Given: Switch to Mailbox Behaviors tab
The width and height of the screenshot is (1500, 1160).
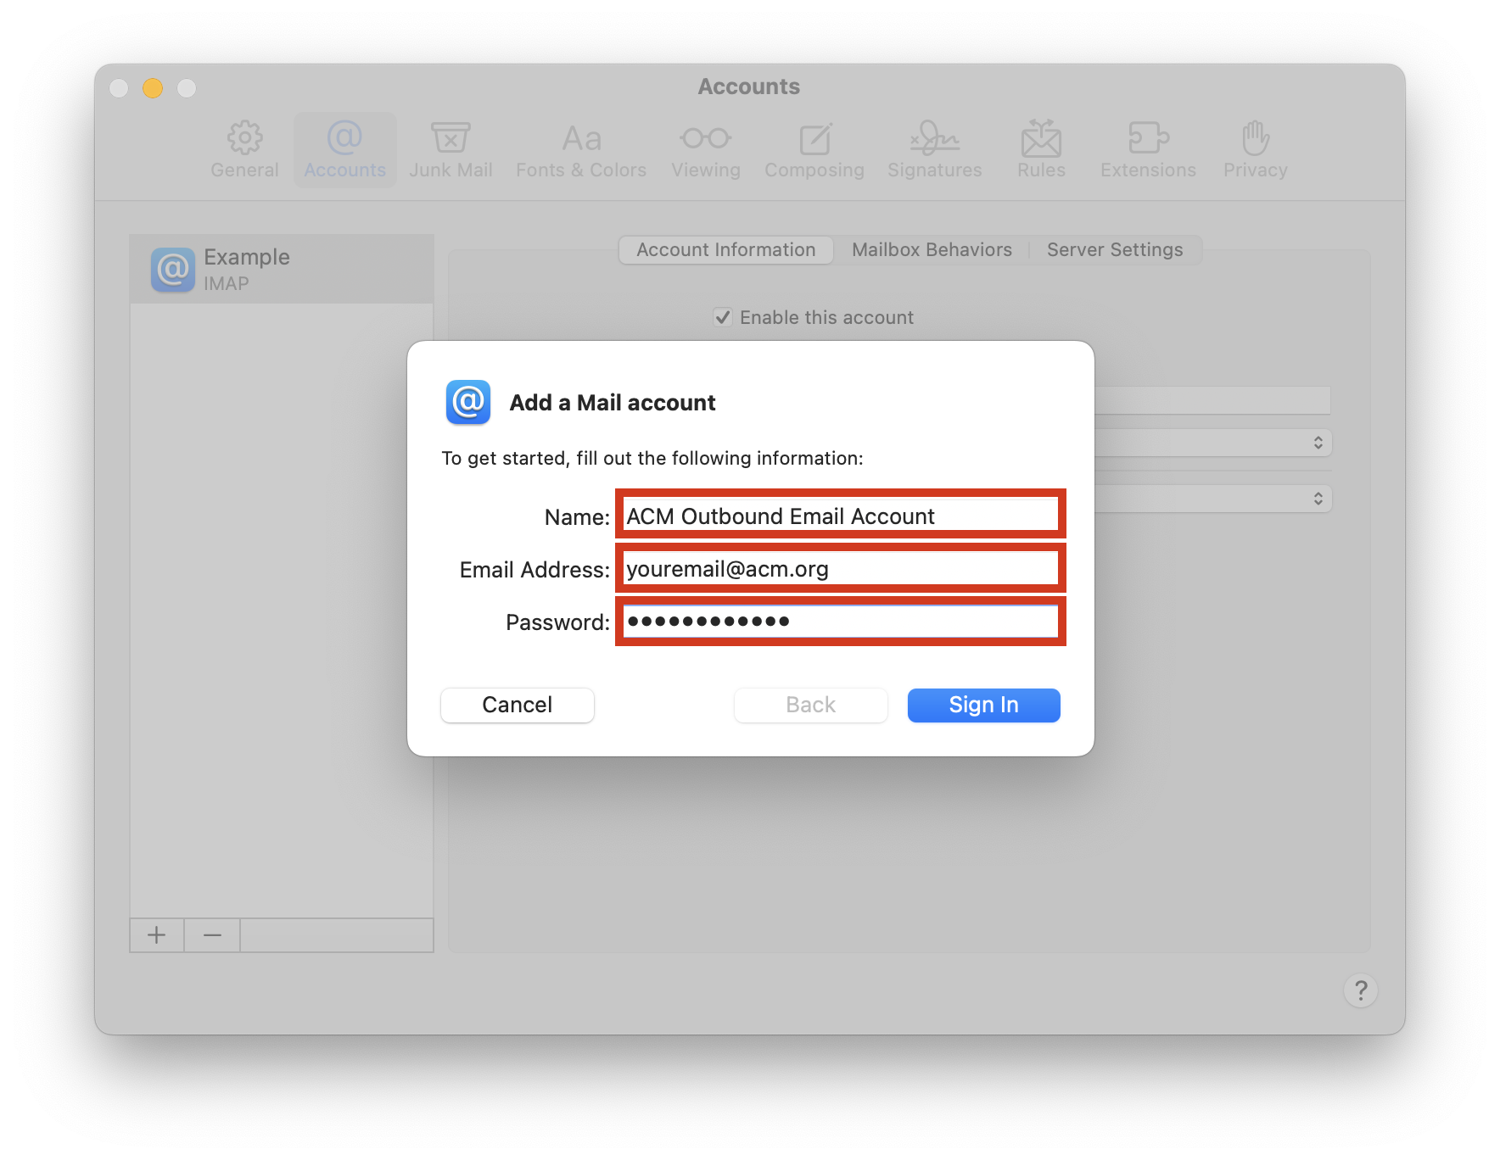Looking at the screenshot, I should (932, 250).
